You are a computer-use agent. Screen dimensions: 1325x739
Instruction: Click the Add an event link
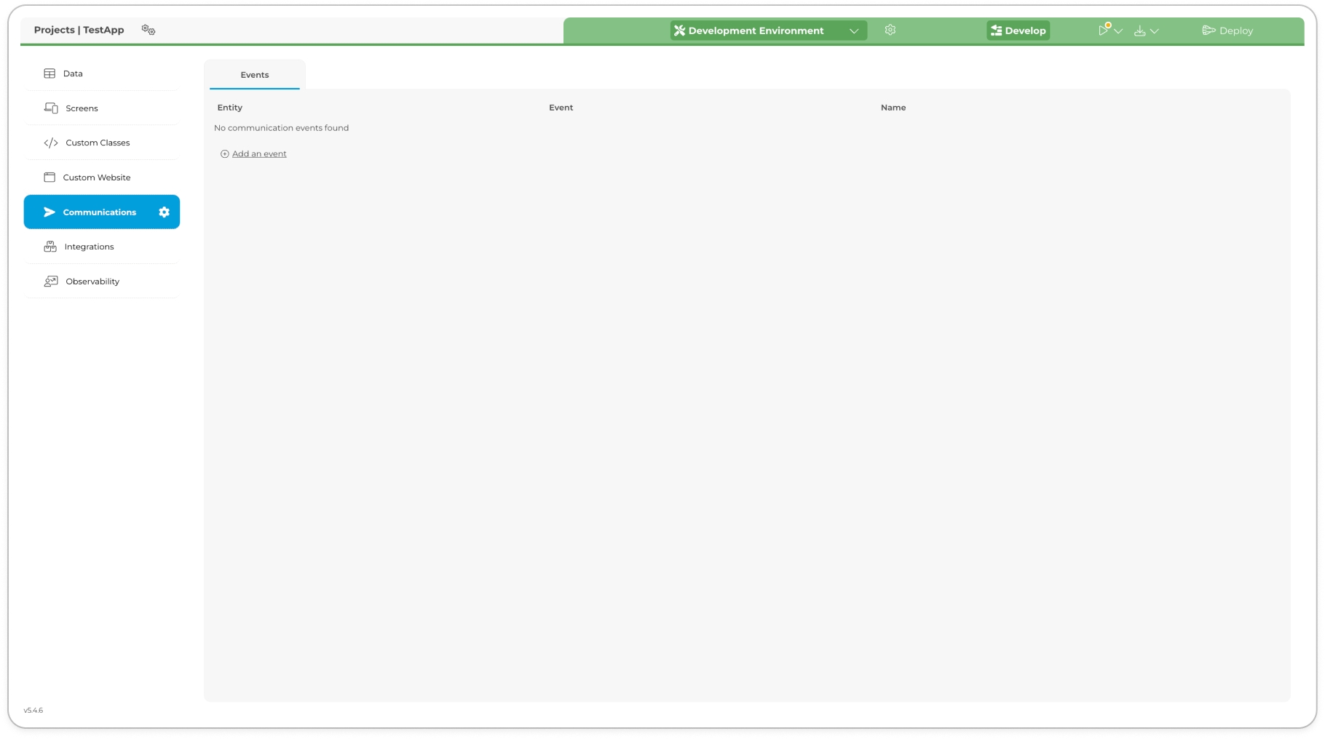click(259, 154)
